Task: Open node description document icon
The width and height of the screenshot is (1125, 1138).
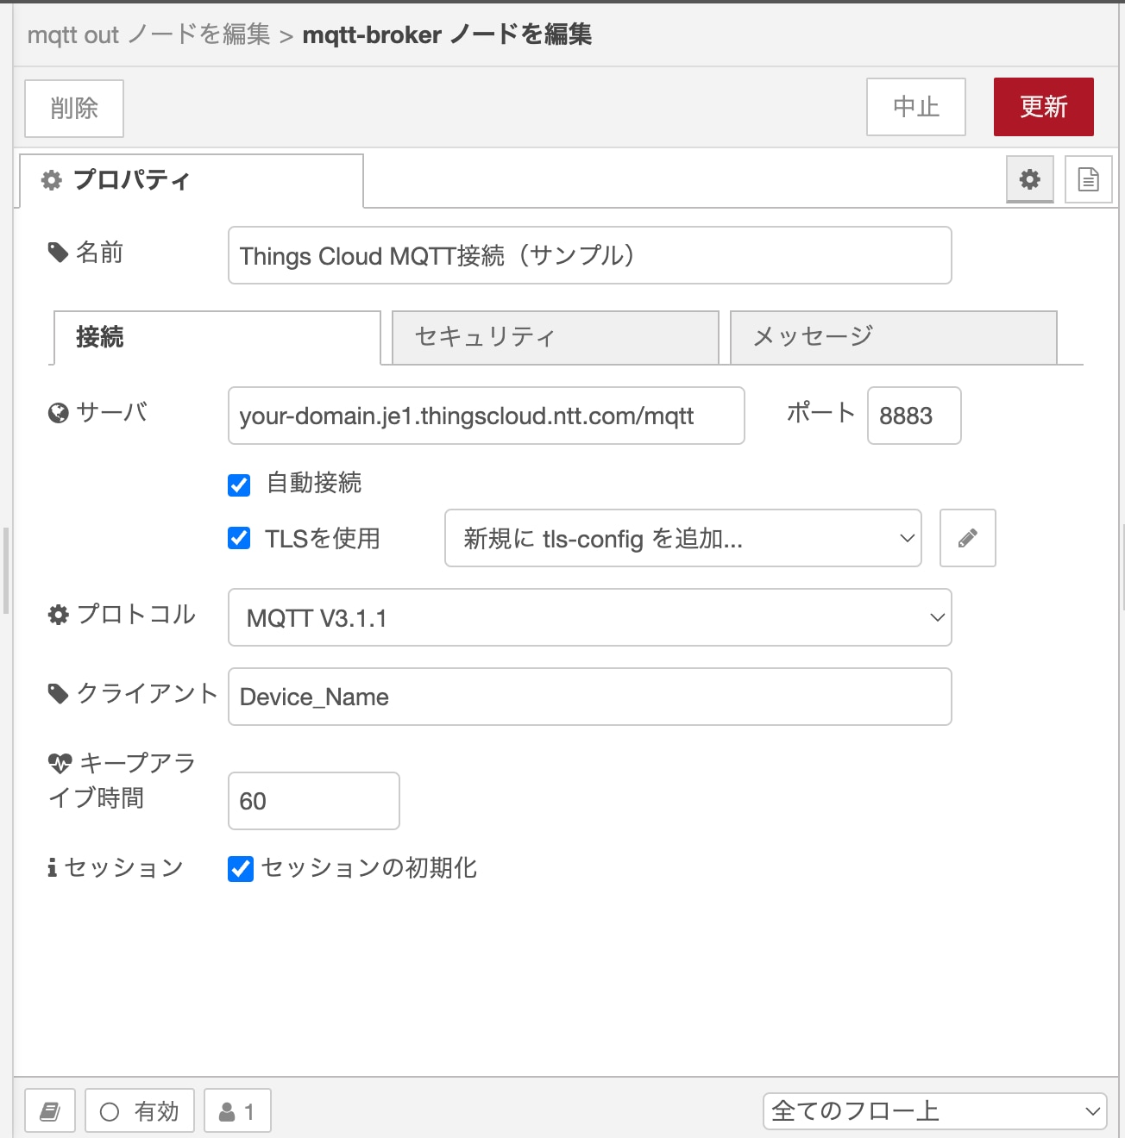Action: (1089, 179)
